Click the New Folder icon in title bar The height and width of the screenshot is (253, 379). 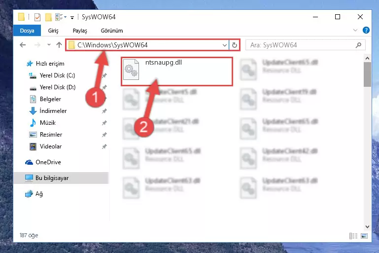click(48, 17)
